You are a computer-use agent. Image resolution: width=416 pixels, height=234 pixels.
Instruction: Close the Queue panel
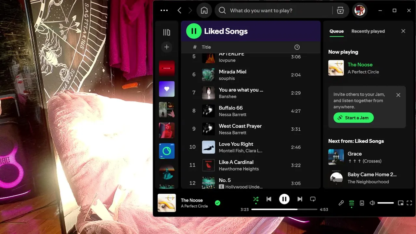403,31
